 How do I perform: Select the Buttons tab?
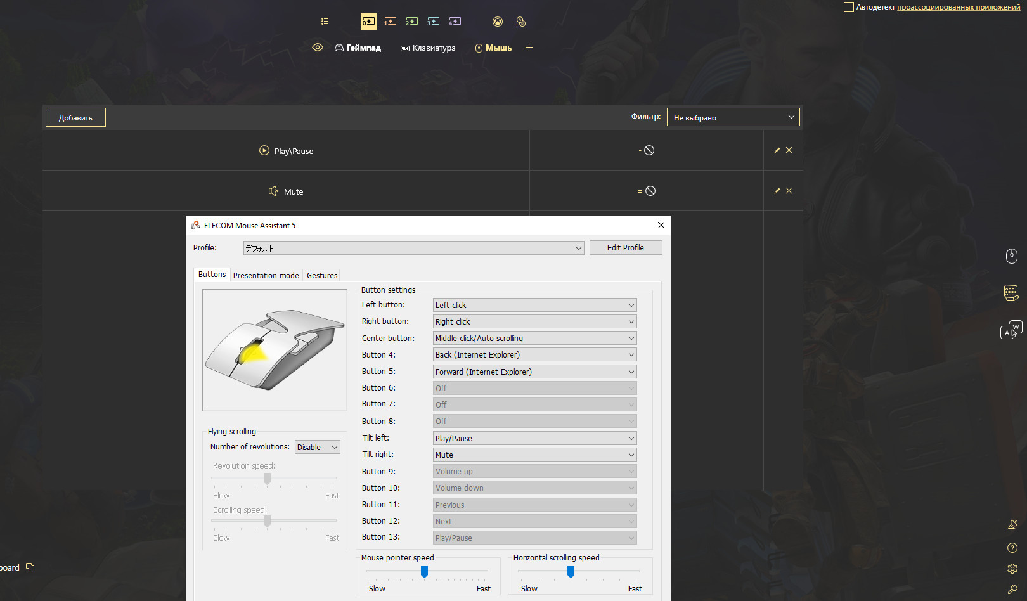(212, 275)
